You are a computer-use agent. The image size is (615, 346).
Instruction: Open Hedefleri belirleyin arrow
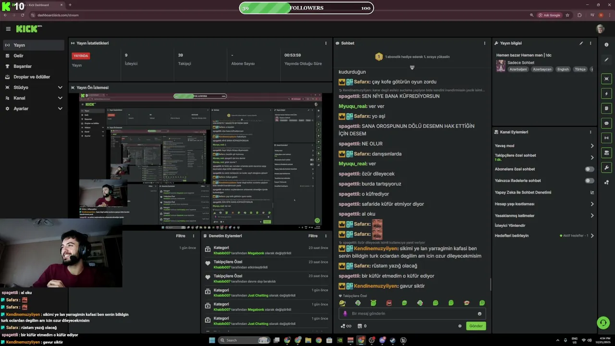tap(592, 236)
